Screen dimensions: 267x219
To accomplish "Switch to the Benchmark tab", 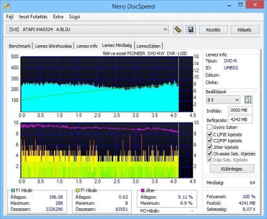I will (20, 46).
